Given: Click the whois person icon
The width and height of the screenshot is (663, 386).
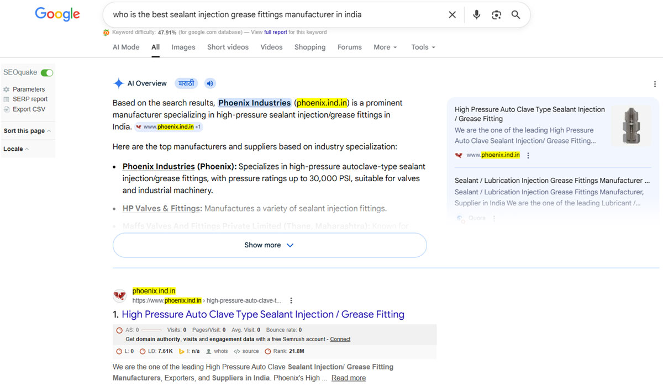Looking at the screenshot, I should (208, 351).
